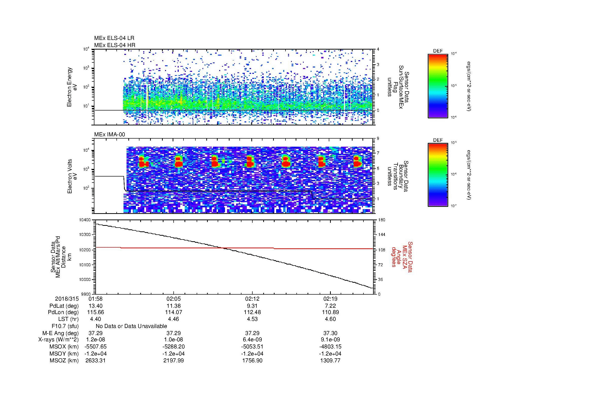
Task: Click the LST value 4.46
Action: (x=174, y=319)
